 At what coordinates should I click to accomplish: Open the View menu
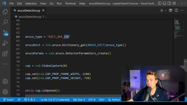[43, 3]
